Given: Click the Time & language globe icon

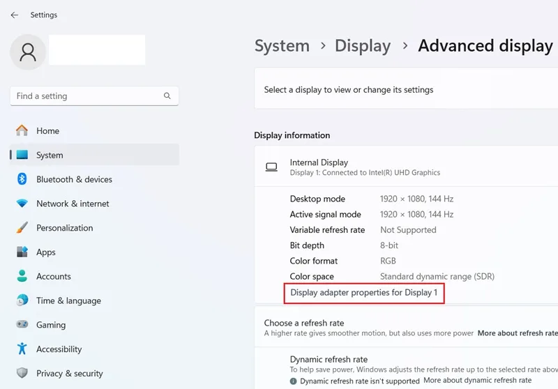Looking at the screenshot, I should click(x=22, y=300).
